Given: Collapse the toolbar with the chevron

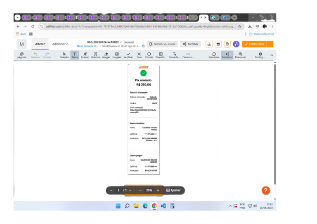Looking at the screenshot, I should (272, 55).
